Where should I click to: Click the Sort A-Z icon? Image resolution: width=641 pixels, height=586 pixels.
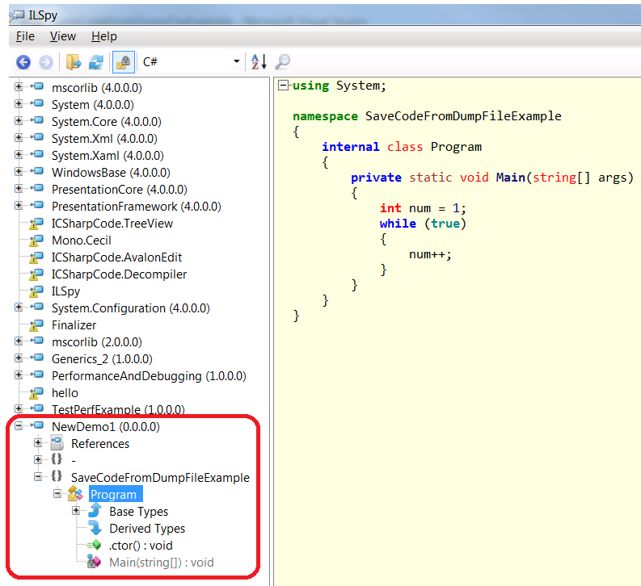259,62
